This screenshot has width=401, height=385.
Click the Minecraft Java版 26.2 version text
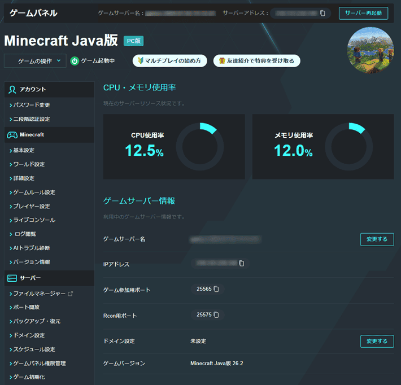tap(217, 364)
